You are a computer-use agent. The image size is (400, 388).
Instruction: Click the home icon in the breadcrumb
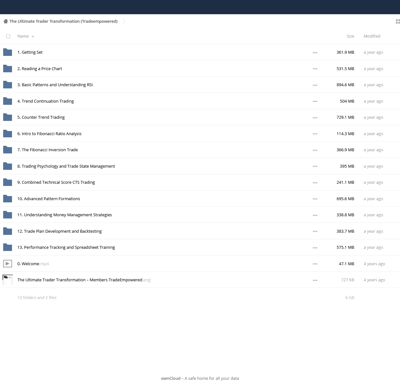(x=5, y=21)
